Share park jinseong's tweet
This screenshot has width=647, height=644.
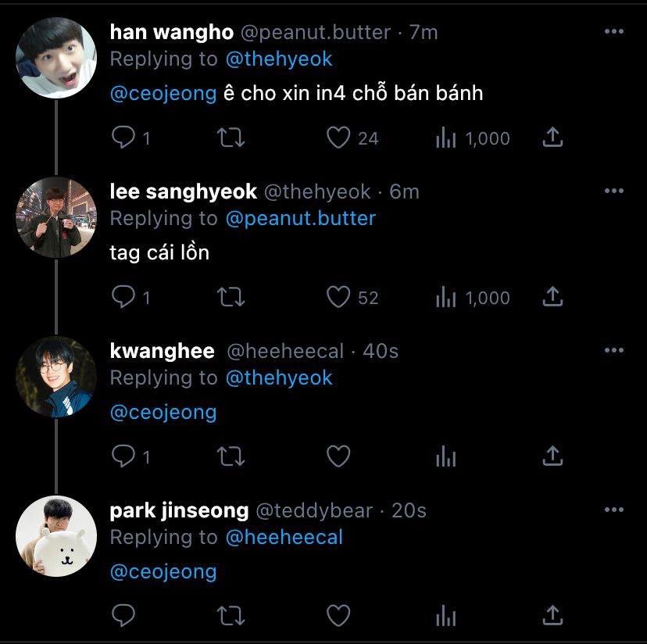552,616
